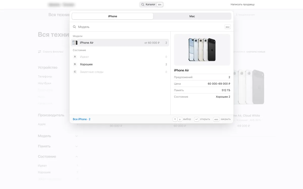This screenshot has height=189, width=303.
Task: Select Ноутбуки filter in background sidebar
Action: (x=44, y=83)
